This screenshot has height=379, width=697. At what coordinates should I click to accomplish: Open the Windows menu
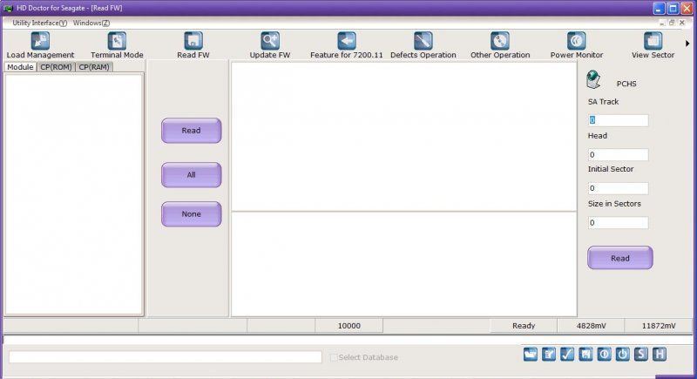(x=91, y=24)
